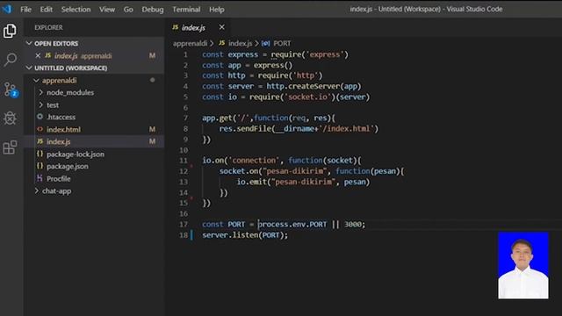Image resolution: width=562 pixels, height=316 pixels.
Task: Open the View menu
Action: (x=107, y=10)
